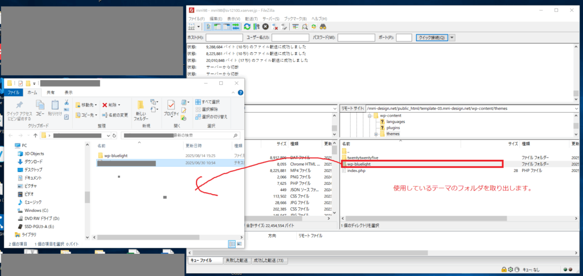Switch to the 失敗した転送 tab
Image resolution: width=583 pixels, height=276 pixels.
236,260
